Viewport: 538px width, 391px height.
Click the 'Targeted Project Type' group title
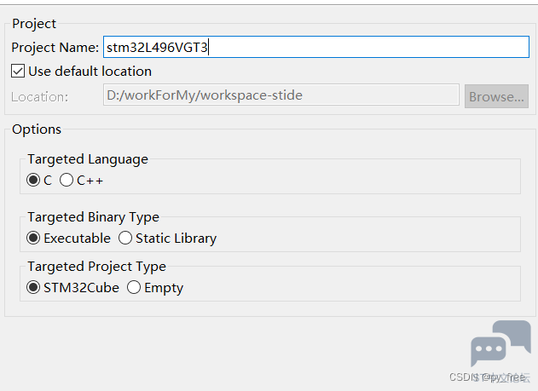[x=97, y=267]
